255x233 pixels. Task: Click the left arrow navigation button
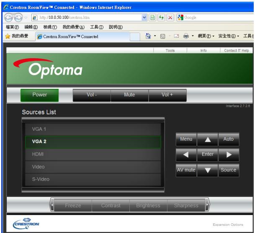coord(186,155)
